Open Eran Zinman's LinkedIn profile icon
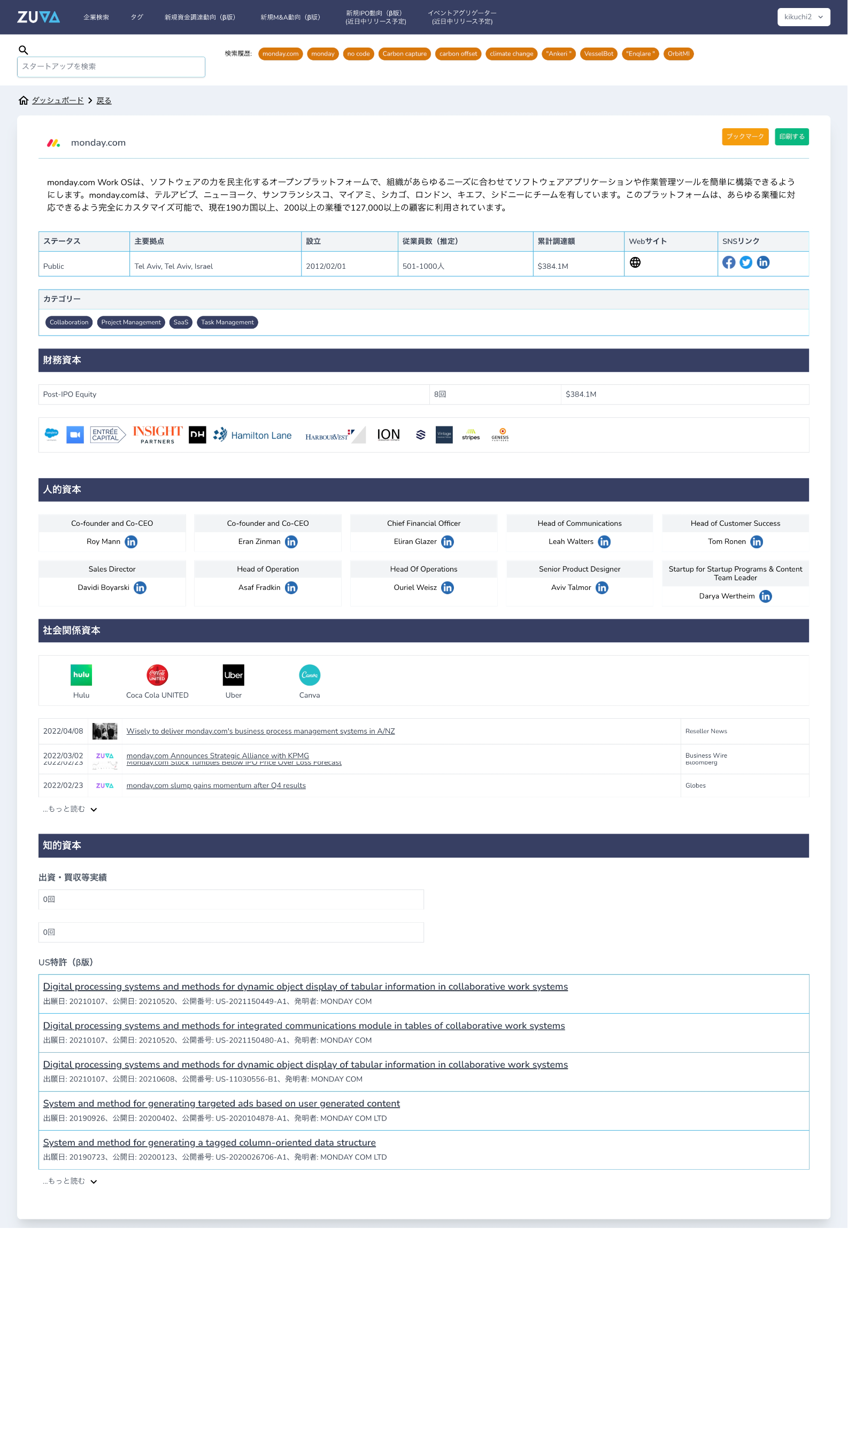This screenshot has width=848, height=1431. [291, 542]
